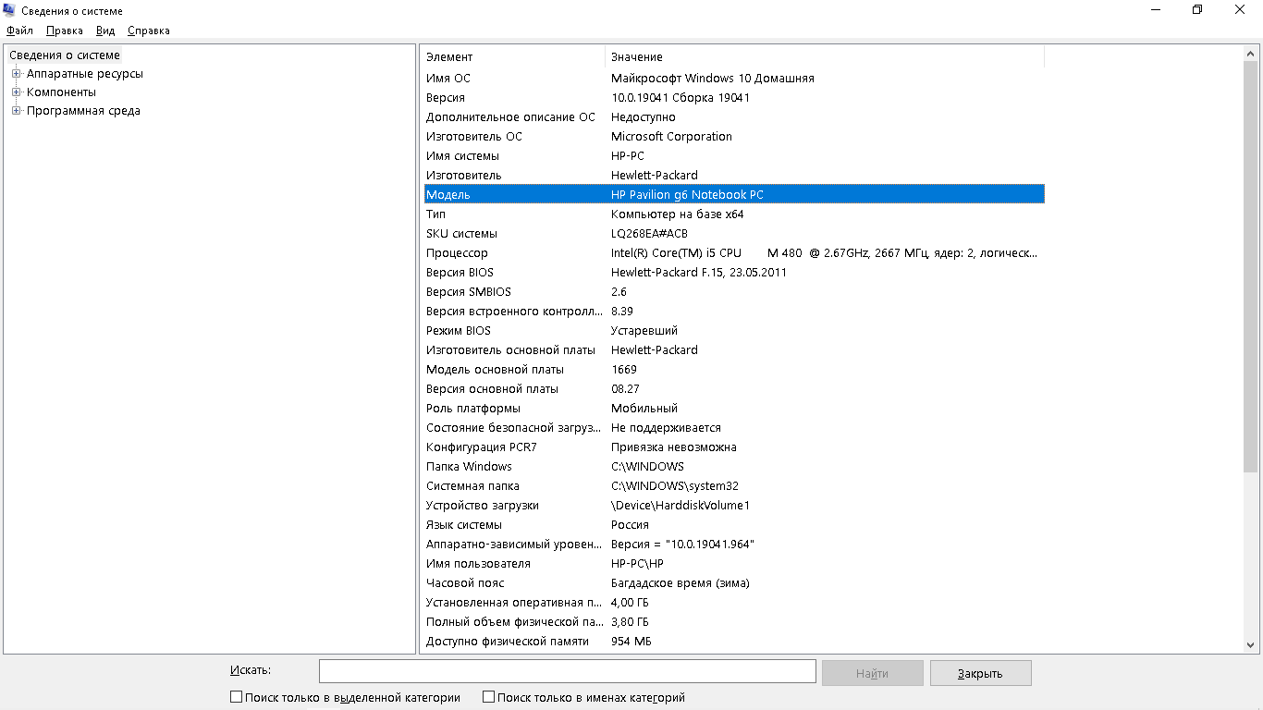Open the Вид menu

[x=105, y=31]
